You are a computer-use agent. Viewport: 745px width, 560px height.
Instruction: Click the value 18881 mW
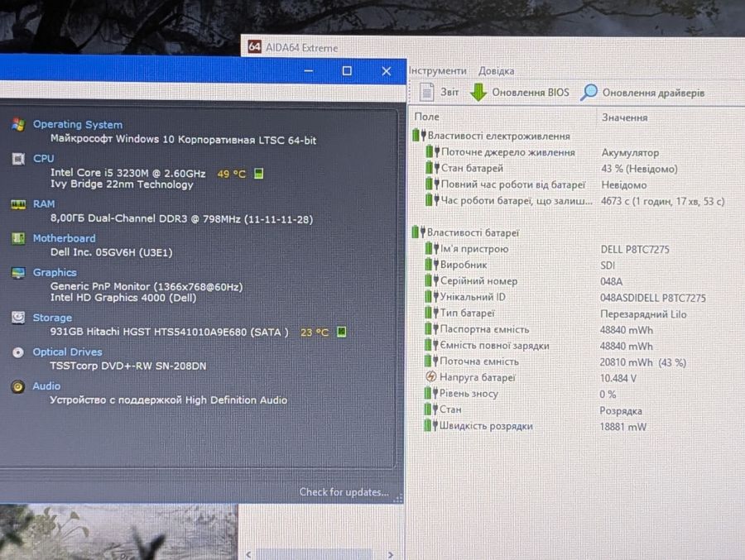(622, 427)
